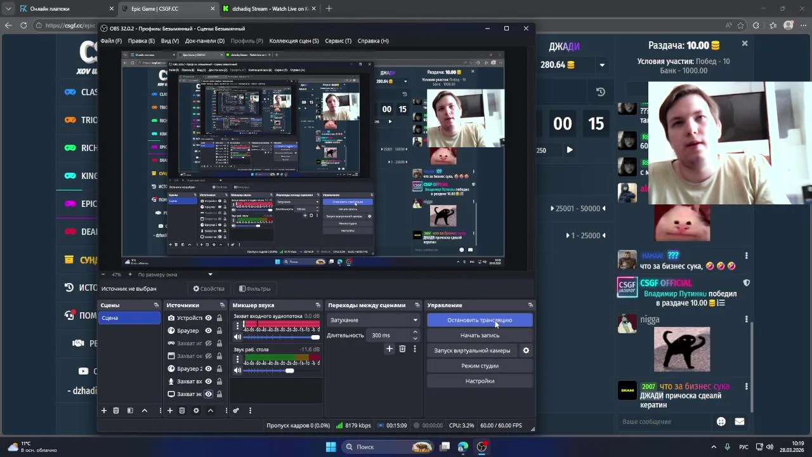
Task: Open the Коллекция сцен (S) menu
Action: pos(294,41)
